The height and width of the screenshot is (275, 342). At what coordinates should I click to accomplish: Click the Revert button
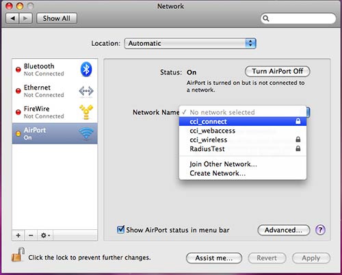tap(267, 258)
